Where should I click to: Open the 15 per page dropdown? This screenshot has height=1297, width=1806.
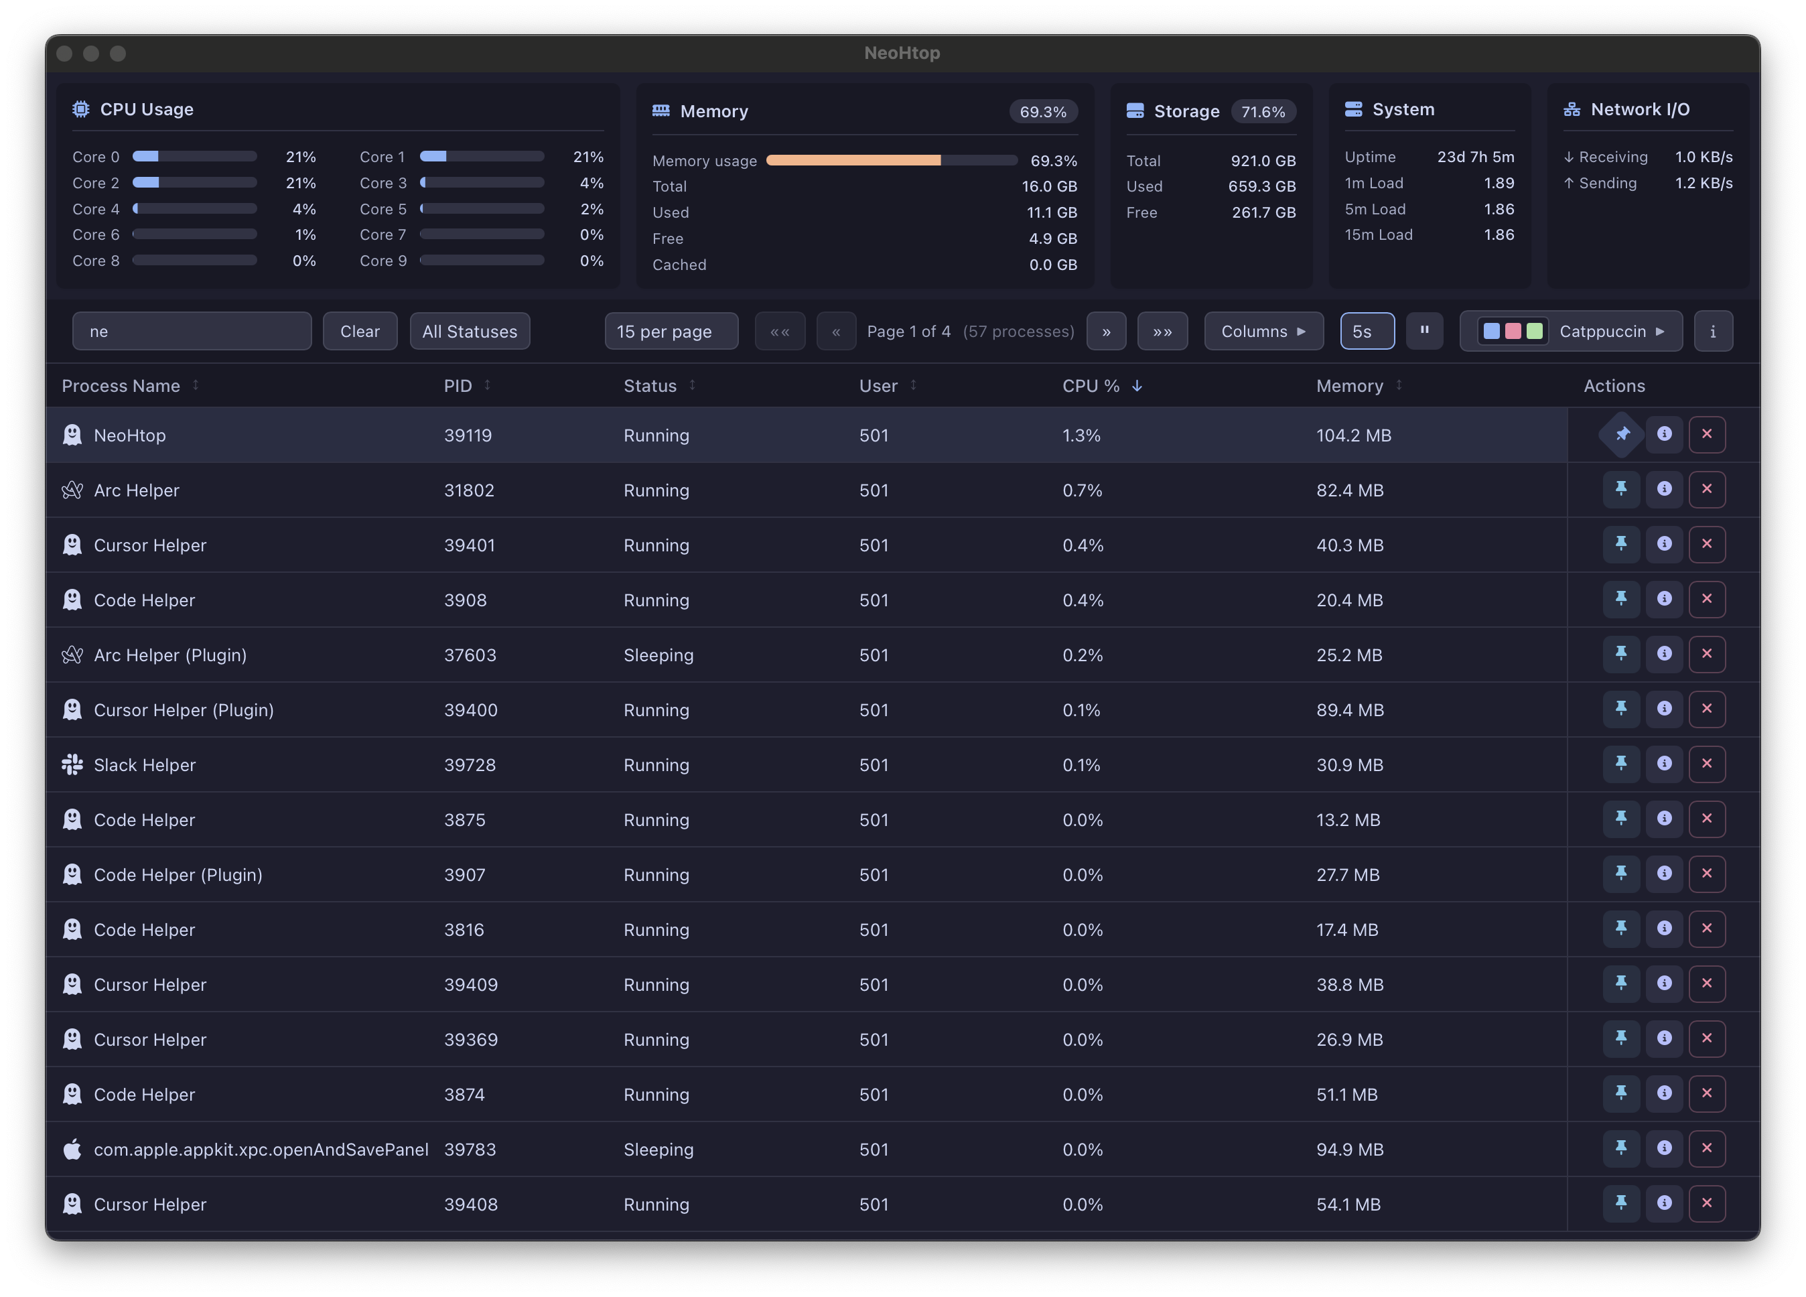[x=671, y=331]
